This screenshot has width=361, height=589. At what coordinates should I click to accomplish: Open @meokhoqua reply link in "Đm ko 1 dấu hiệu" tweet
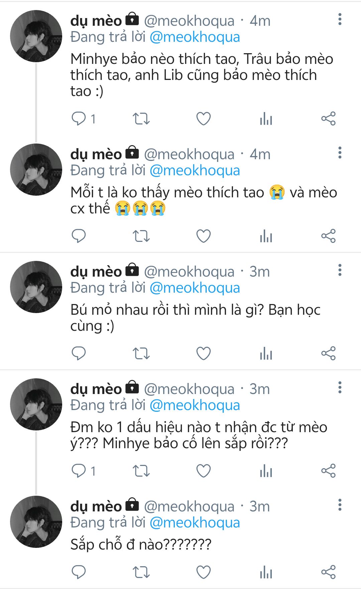(x=195, y=405)
